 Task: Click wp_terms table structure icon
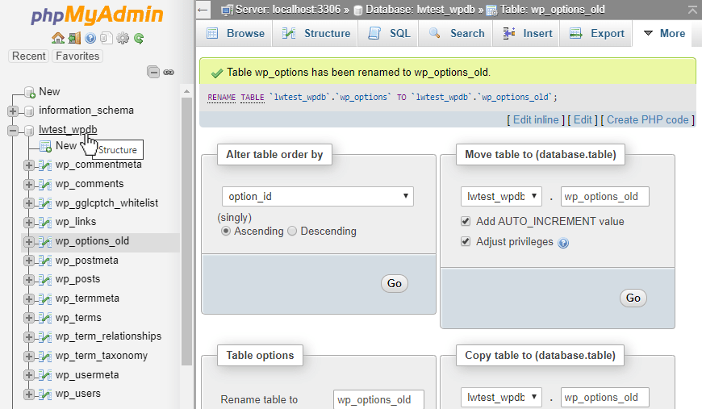pos(44,318)
